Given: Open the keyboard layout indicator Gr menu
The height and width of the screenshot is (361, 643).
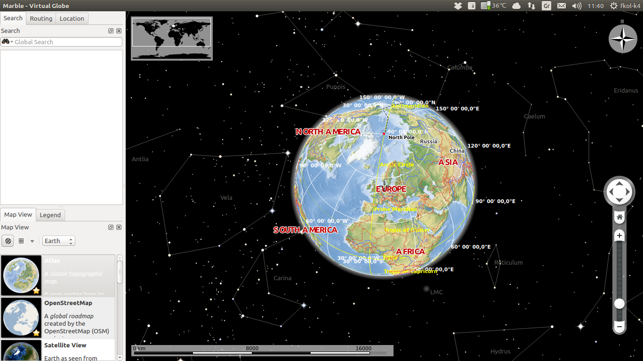Looking at the screenshot, I should (546, 6).
